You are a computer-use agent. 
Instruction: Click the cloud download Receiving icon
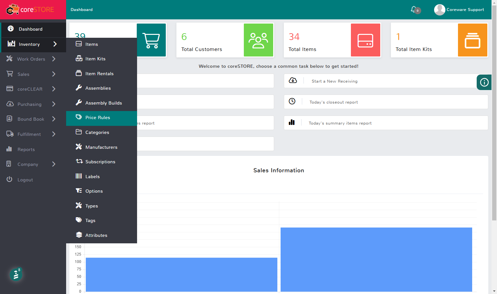293,80
